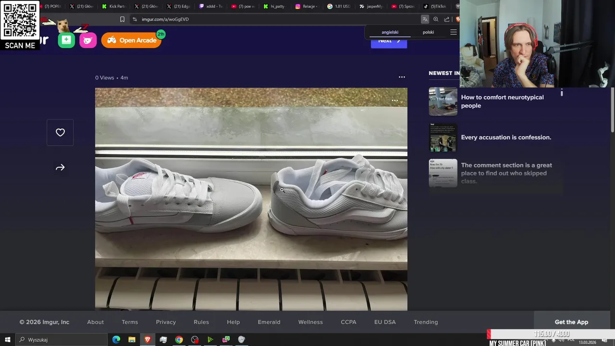The height and width of the screenshot is (346, 615).
Task: Click the site settings icon left of URL
Action: pos(135,19)
